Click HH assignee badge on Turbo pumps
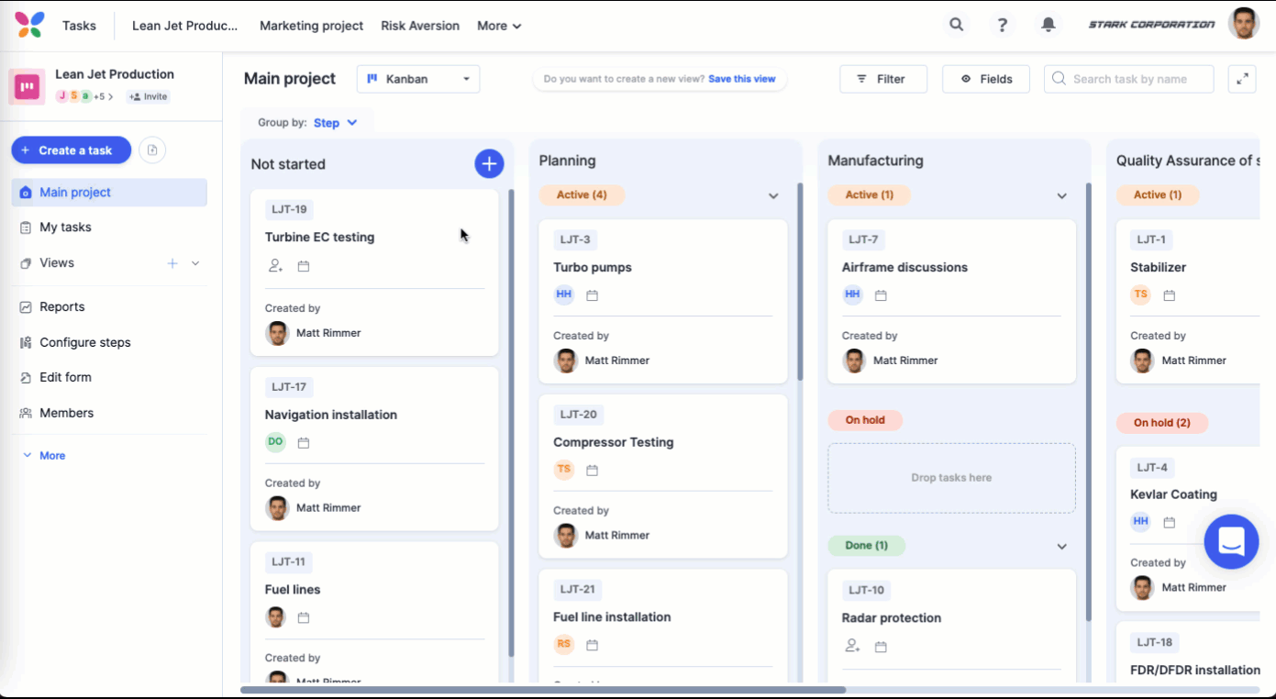 tap(564, 294)
